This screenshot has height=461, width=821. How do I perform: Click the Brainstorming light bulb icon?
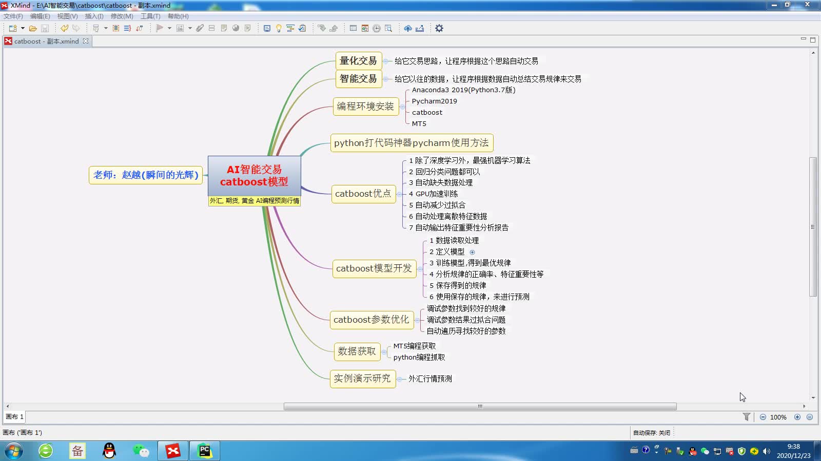(x=279, y=28)
